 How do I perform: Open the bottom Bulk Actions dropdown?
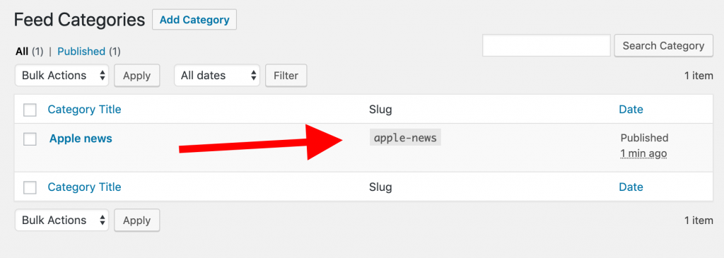pos(62,220)
